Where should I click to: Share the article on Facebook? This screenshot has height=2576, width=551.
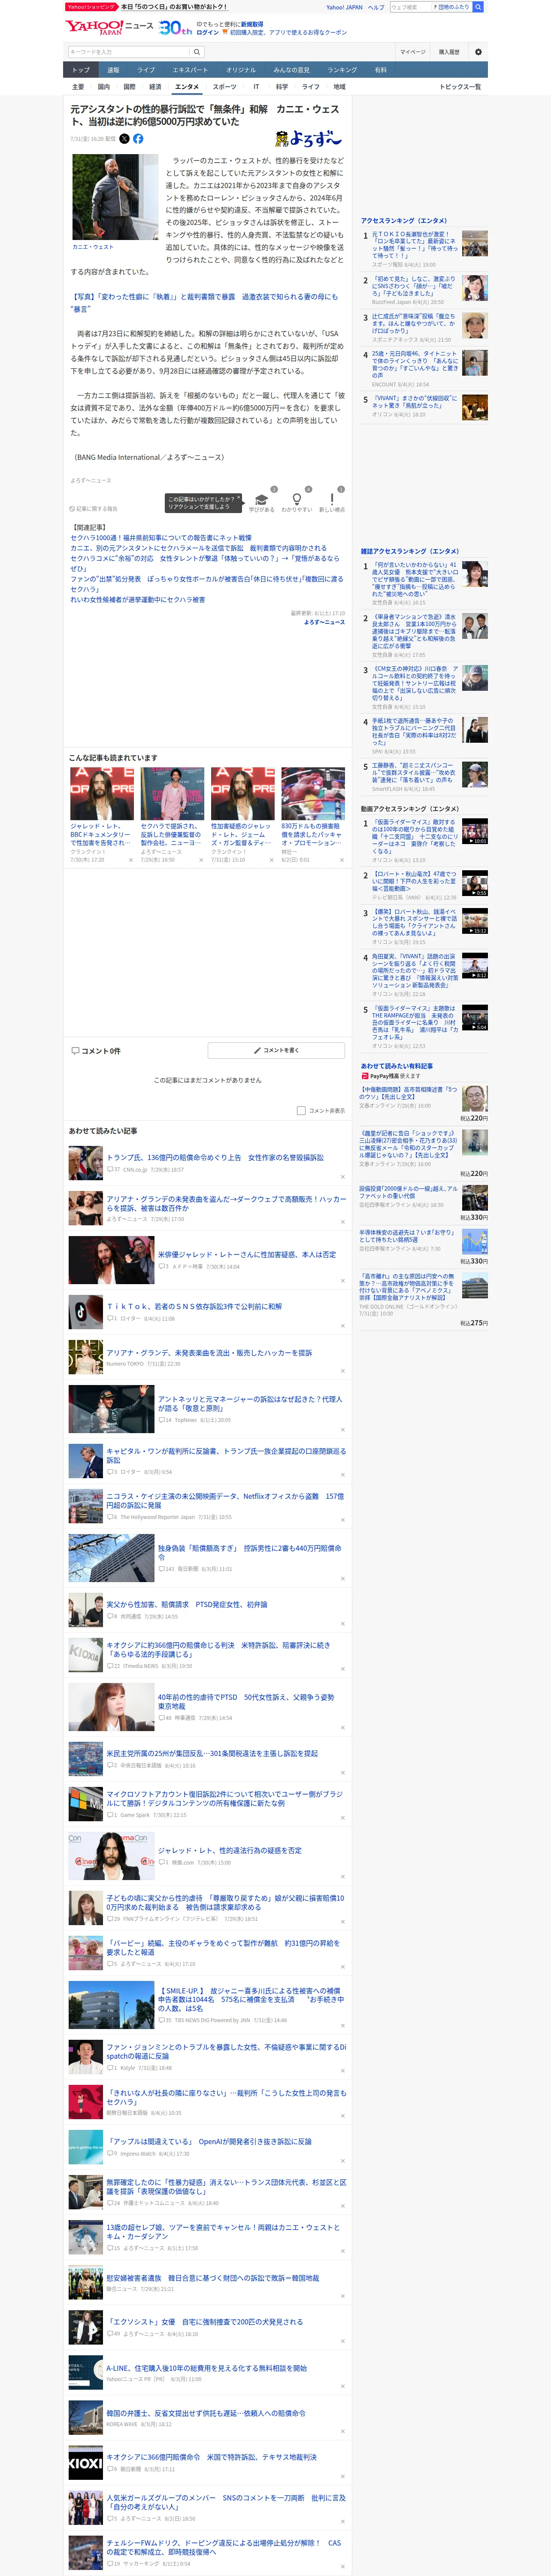pos(138,139)
